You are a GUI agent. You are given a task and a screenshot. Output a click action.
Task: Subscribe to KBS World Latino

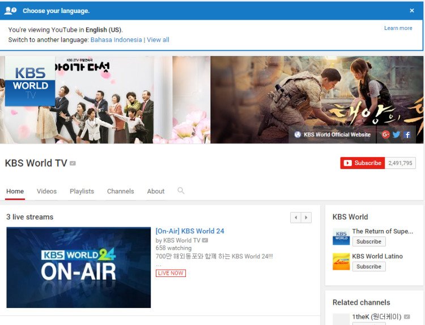tap(369, 266)
